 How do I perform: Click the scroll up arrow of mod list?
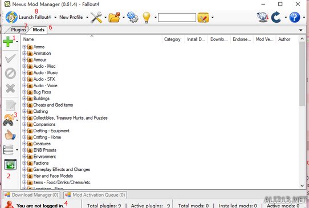coord(302,39)
